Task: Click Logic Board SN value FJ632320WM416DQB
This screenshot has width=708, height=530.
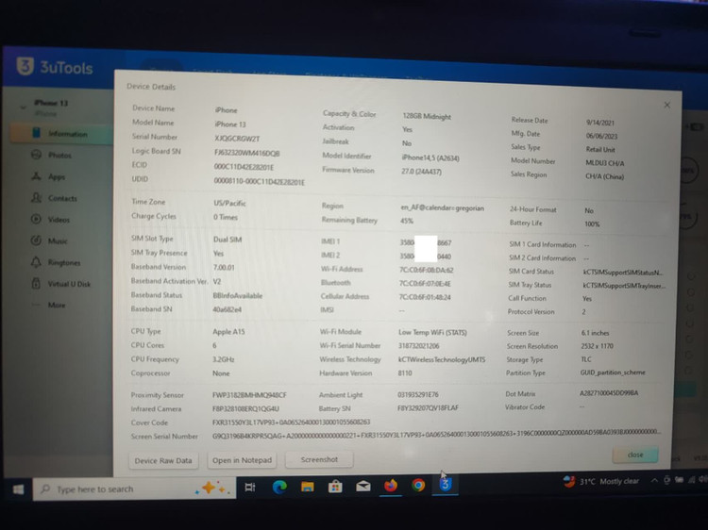Action: [247, 153]
